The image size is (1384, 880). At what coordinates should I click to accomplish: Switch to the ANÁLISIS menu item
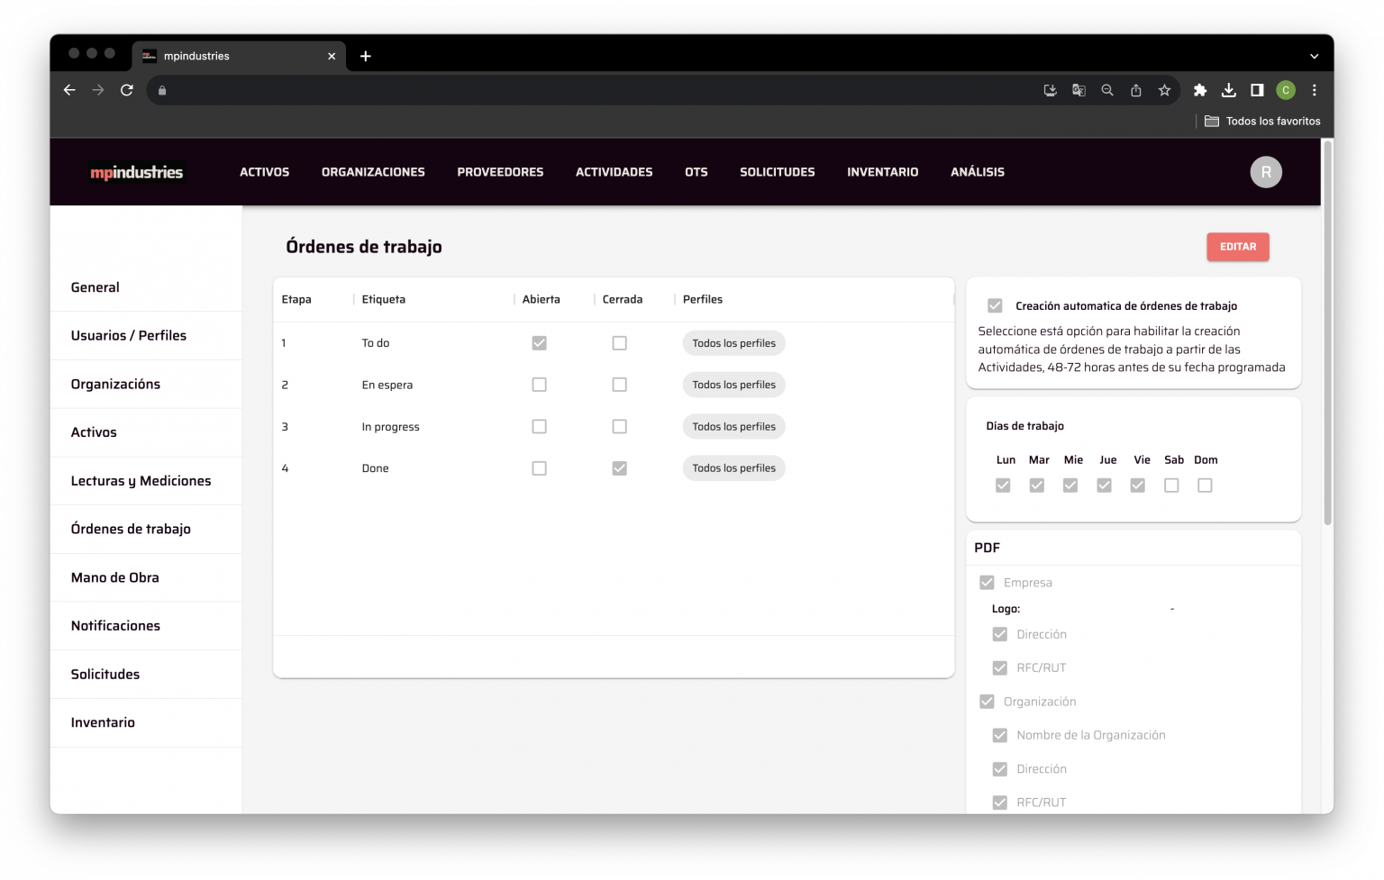[977, 172]
